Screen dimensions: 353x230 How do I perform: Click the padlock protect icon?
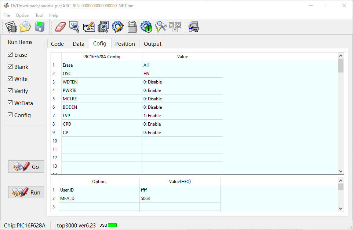click(132, 27)
